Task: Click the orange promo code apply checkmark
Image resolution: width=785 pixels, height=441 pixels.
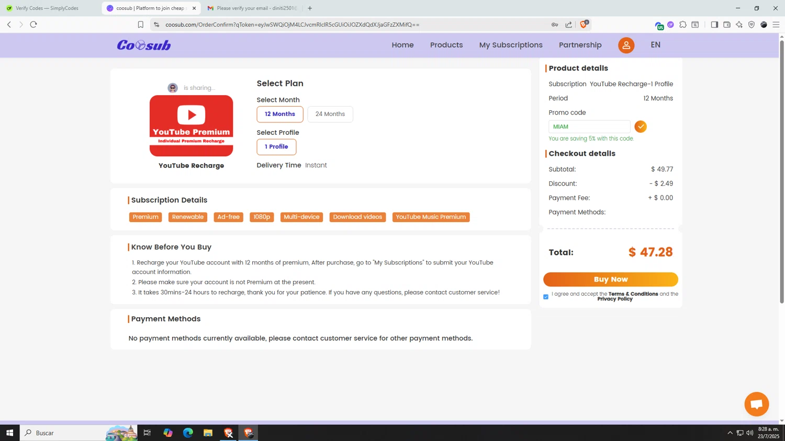Action: point(641,126)
